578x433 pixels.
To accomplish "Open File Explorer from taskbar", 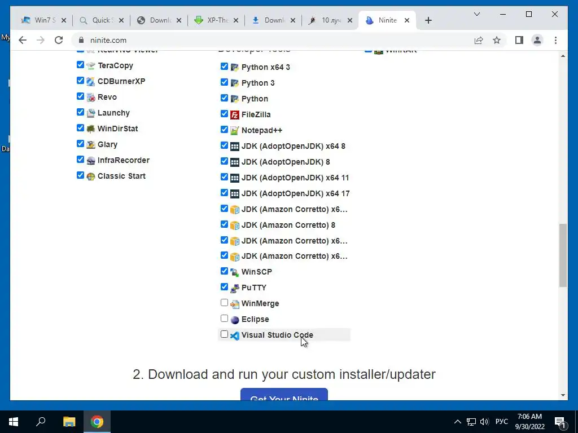I will (x=69, y=422).
